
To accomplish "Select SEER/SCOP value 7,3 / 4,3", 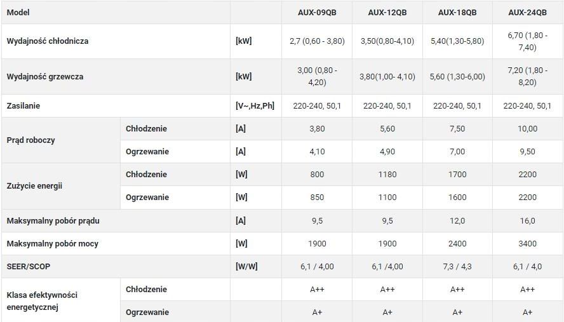I will click(457, 267).
